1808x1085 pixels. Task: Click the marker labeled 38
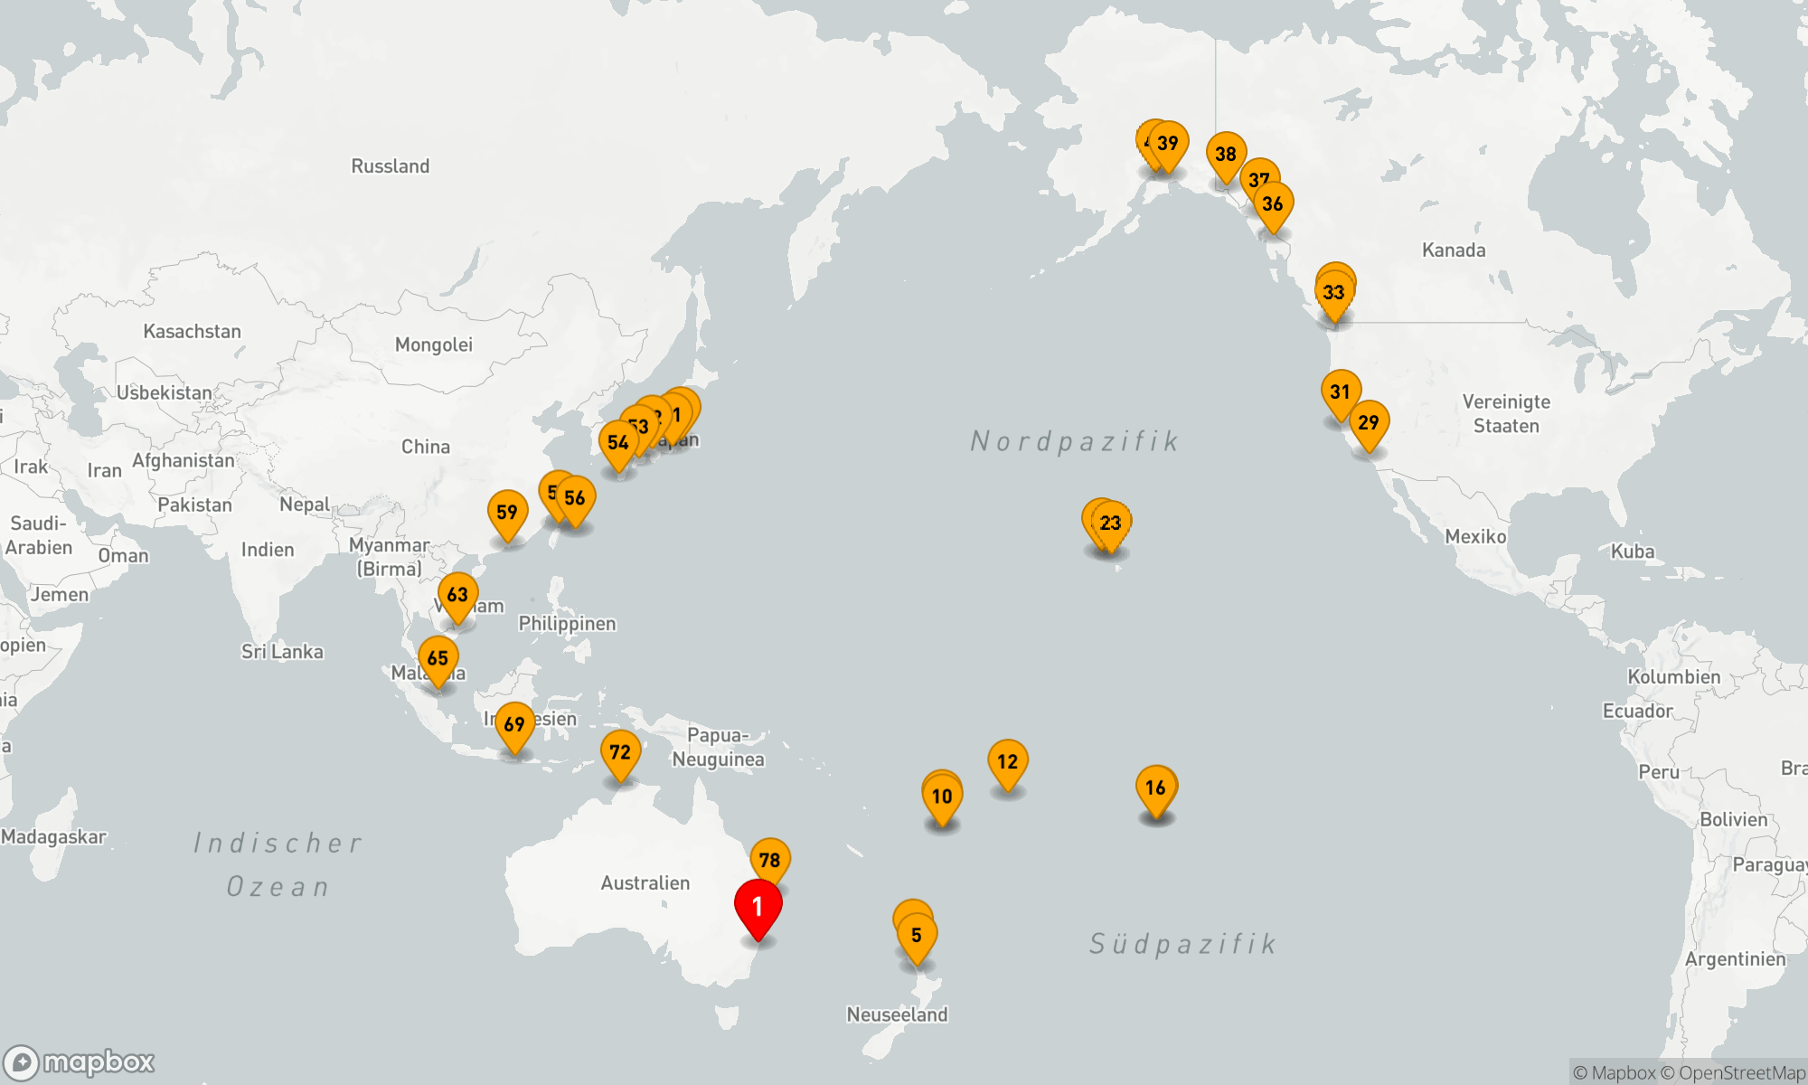[x=1226, y=154]
